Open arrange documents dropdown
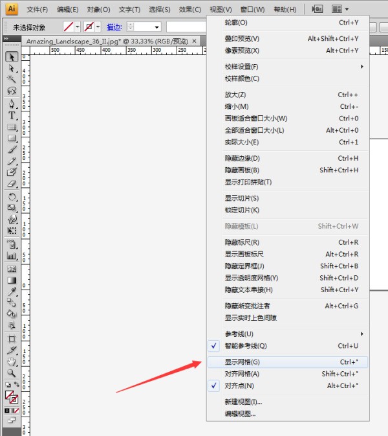Image resolution: width=388 pixels, height=436 pixels. click(x=340, y=9)
